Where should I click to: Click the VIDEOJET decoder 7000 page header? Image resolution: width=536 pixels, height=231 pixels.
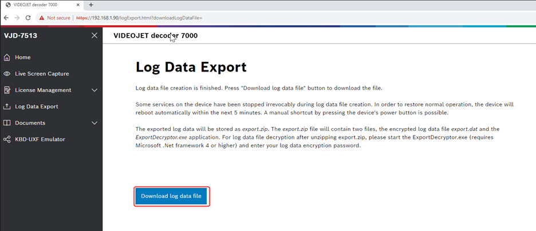156,35
